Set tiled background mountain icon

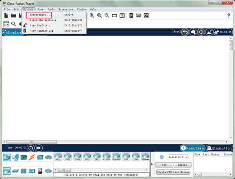pos(209,32)
